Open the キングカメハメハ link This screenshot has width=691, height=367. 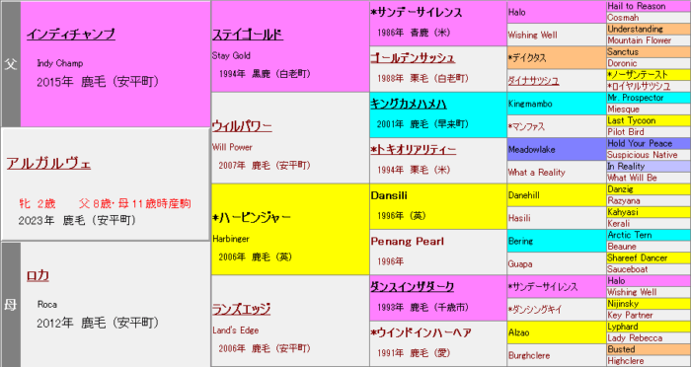[409, 104]
